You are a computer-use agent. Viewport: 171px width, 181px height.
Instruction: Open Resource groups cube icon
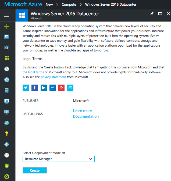(x=7, y=47)
